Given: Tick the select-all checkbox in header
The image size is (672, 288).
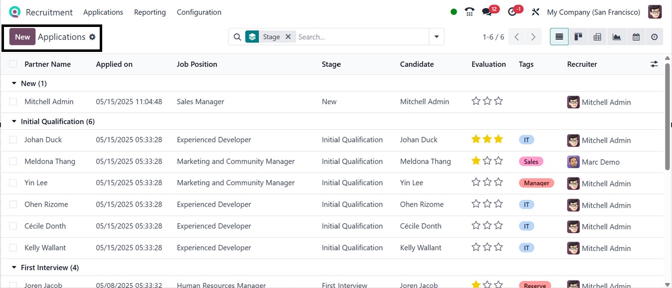Looking at the screenshot, I should click(13, 64).
